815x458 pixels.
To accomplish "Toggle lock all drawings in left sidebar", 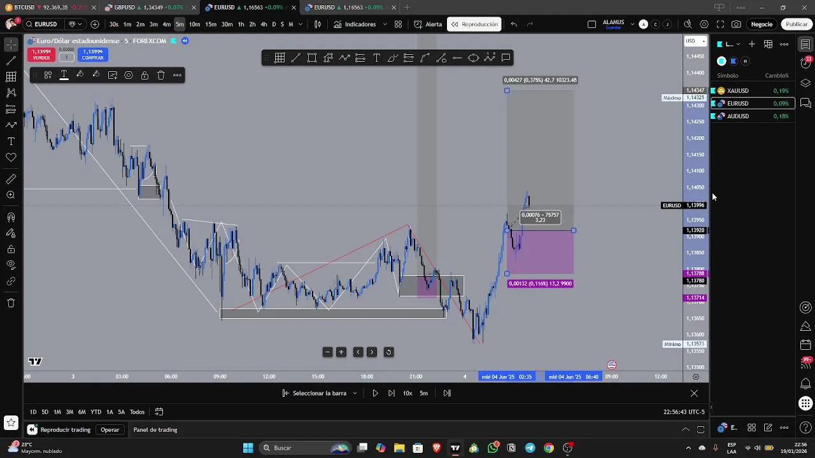I will click(11, 249).
